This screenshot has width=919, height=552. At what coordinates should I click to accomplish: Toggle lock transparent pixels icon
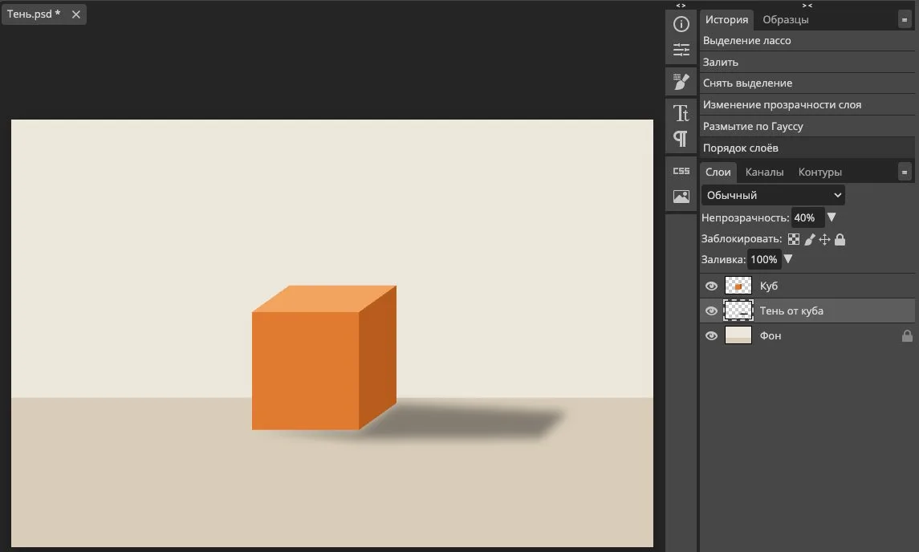coord(794,239)
